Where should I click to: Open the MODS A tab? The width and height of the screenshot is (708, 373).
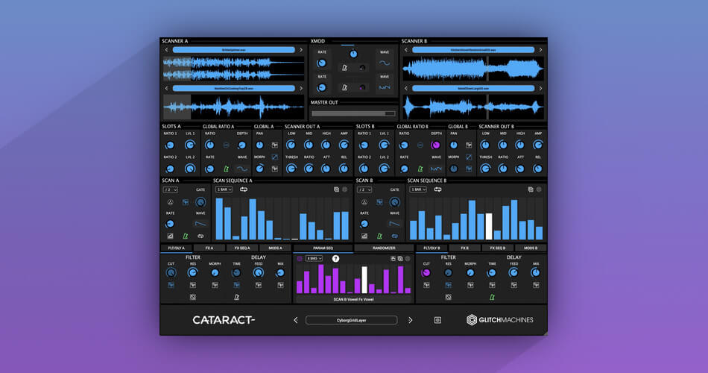tap(275, 248)
